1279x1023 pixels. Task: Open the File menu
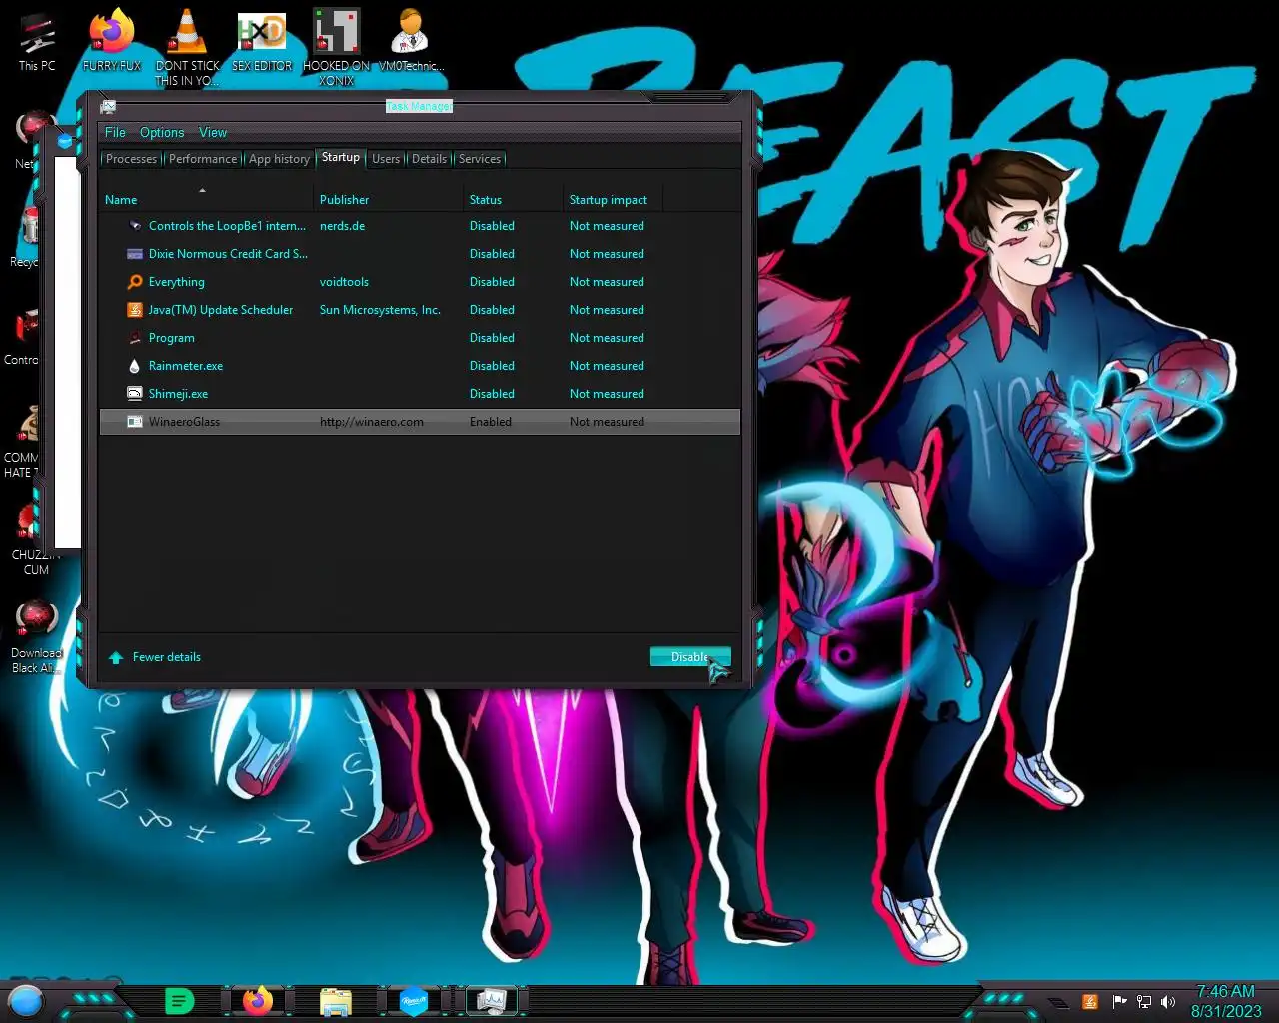[x=115, y=132]
